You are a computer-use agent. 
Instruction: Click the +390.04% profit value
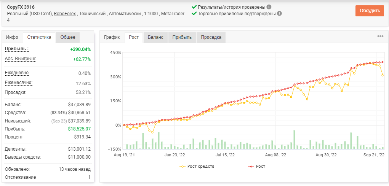tap(80, 49)
